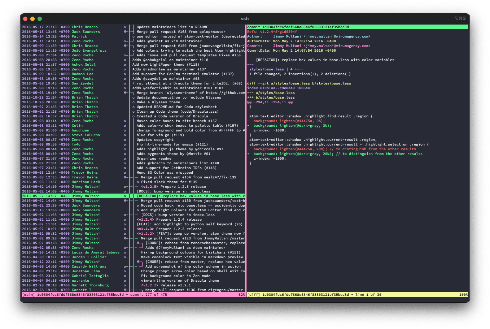
Task: Click the merge marker on 'Merge pull request #136 from eigengrau/master'
Action: point(125,290)
